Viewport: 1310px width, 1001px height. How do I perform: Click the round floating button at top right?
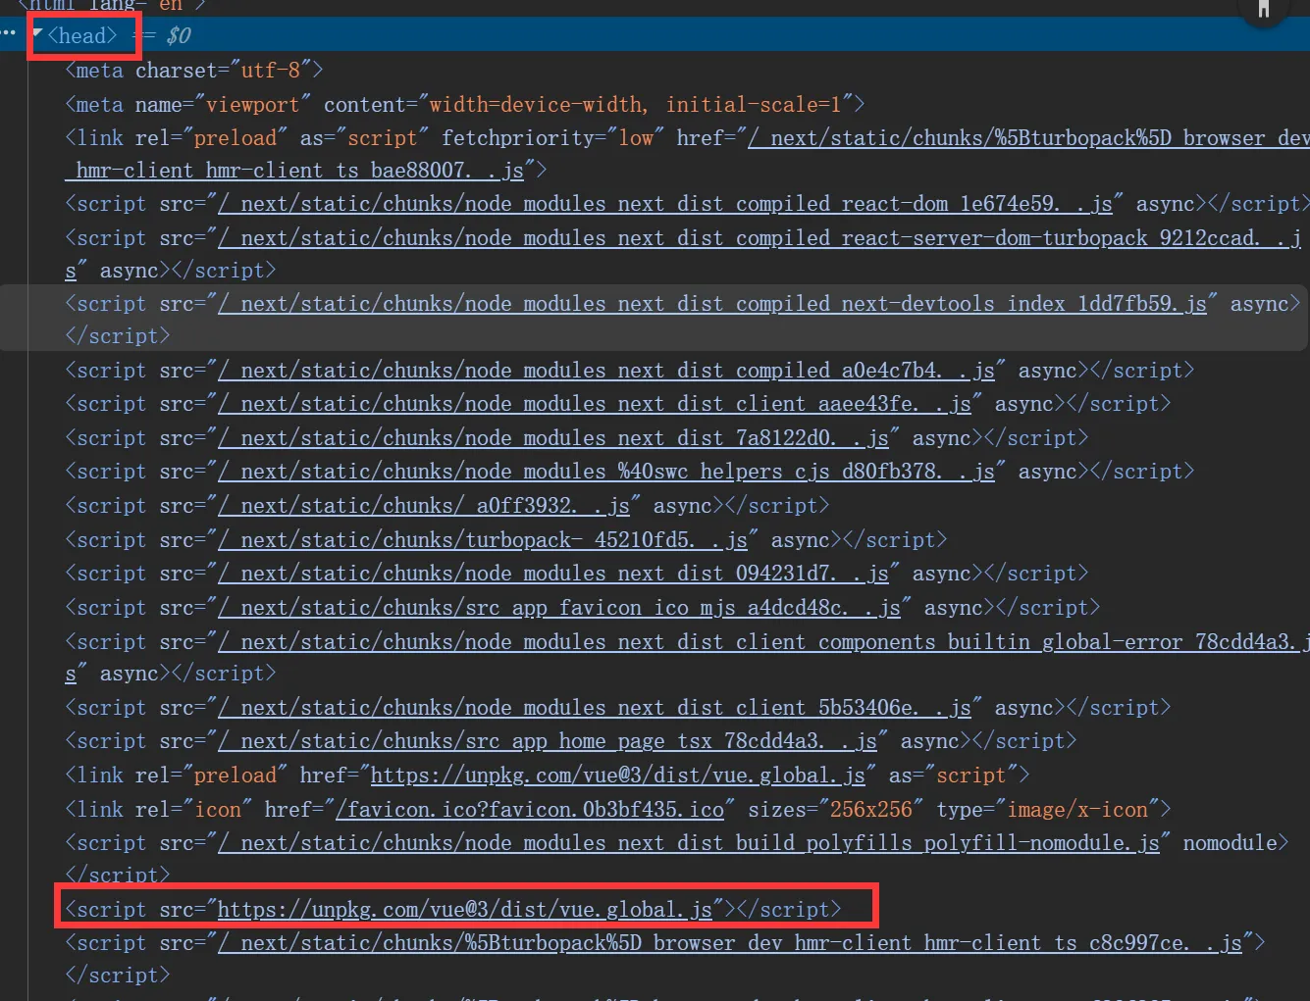click(1263, 9)
